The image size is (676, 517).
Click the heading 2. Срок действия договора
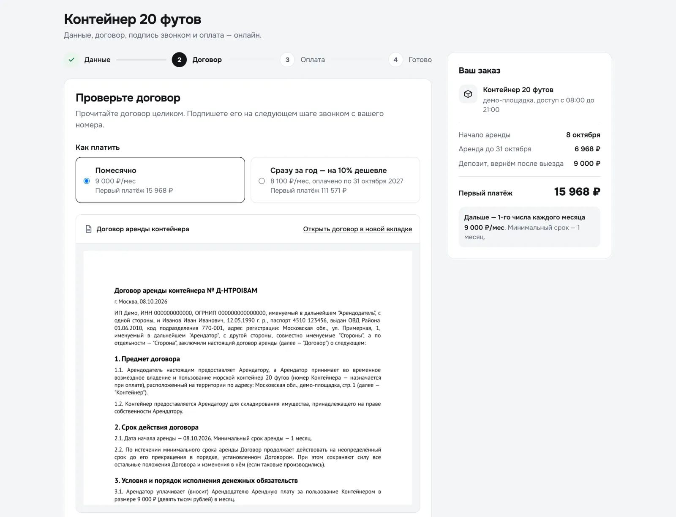(x=156, y=427)
